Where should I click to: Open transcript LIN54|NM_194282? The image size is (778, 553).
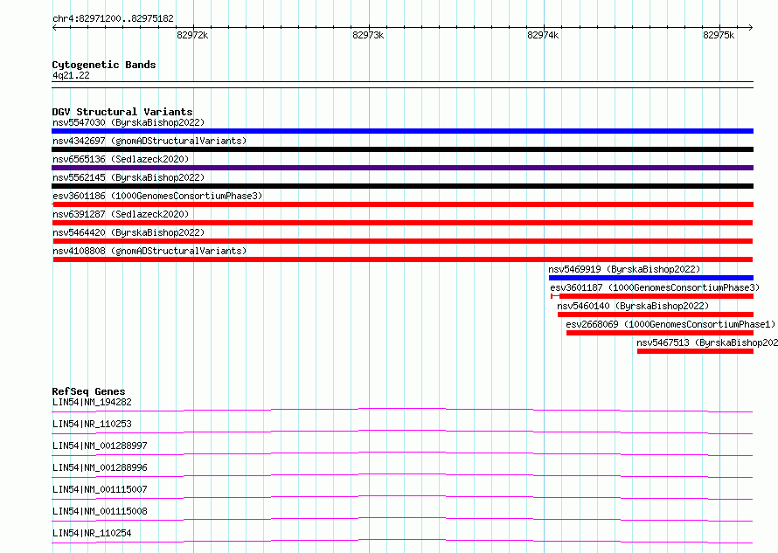92,402
